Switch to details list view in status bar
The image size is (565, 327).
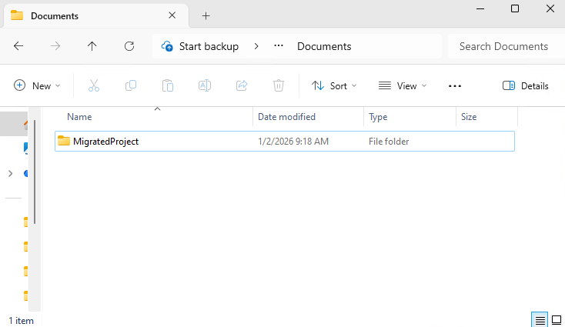pos(540,320)
